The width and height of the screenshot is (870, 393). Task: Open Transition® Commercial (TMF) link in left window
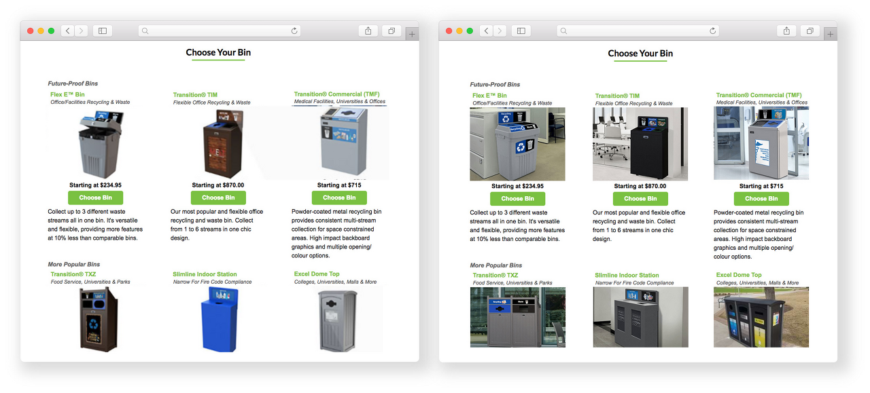point(336,94)
